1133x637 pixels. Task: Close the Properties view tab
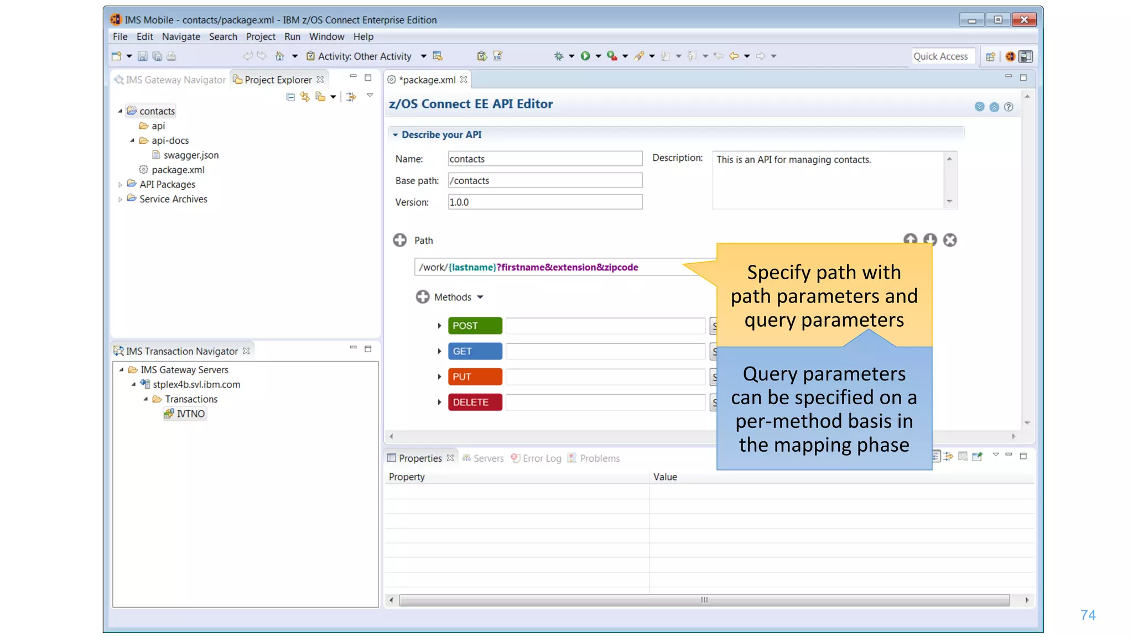point(450,458)
